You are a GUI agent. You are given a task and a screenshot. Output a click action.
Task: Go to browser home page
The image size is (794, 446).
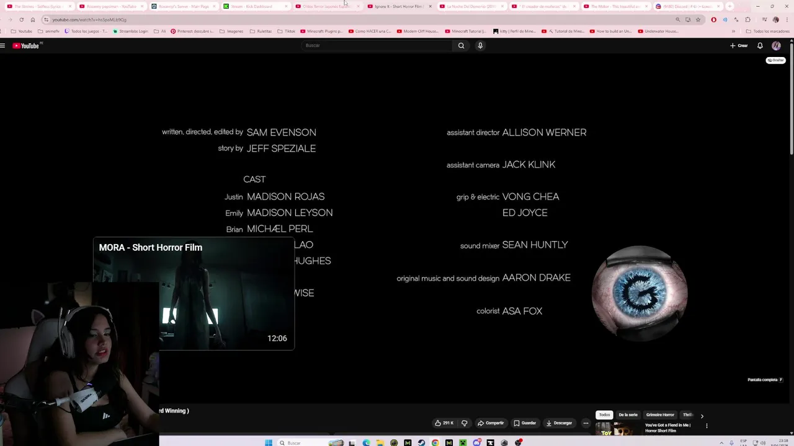point(33,19)
